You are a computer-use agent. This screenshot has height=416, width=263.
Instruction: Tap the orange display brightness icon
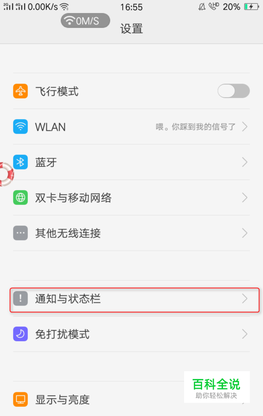(x=21, y=399)
